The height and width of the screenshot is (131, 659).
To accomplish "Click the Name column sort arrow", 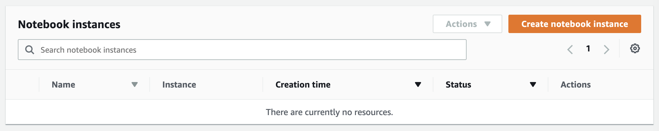I will (135, 84).
